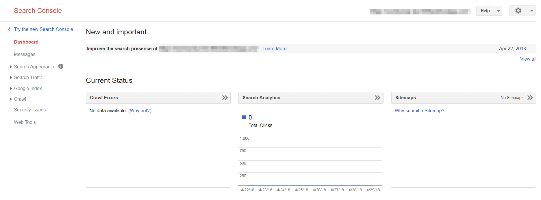Open the Help dropdown

pos(489,11)
